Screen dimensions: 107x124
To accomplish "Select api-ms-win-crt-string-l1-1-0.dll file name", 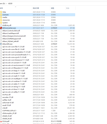I will 14,87.
